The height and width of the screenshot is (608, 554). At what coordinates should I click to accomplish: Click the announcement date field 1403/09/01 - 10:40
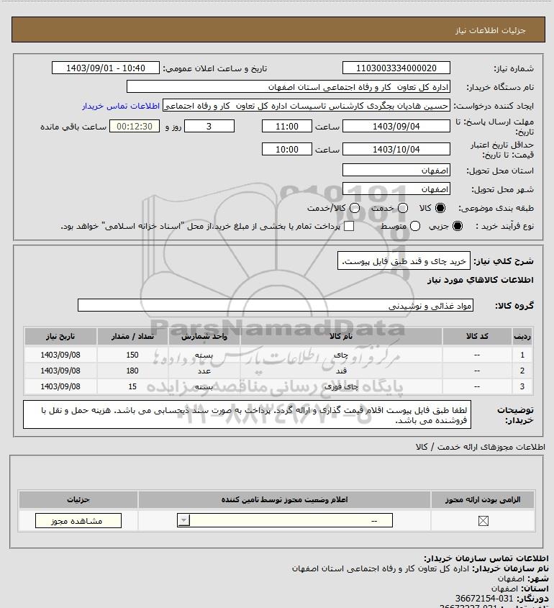(106, 68)
